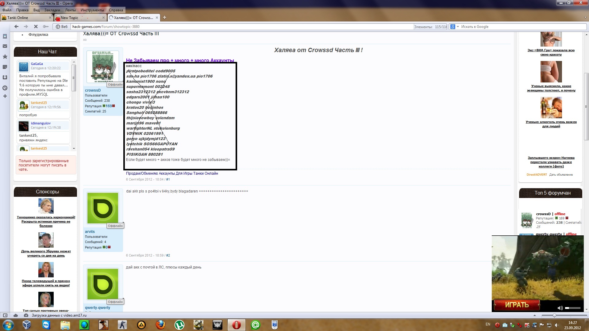This screenshot has height=331, width=589.
Task: Open the Notes panel in Opera sidebar
Action: pos(5,67)
